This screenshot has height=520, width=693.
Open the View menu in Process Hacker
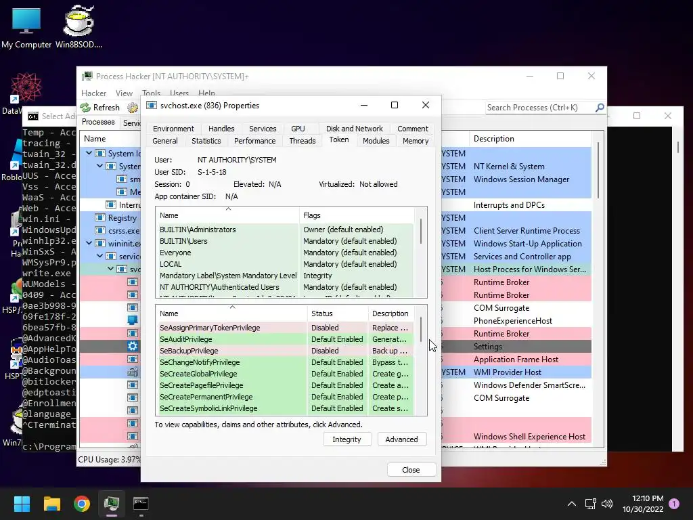tap(125, 93)
